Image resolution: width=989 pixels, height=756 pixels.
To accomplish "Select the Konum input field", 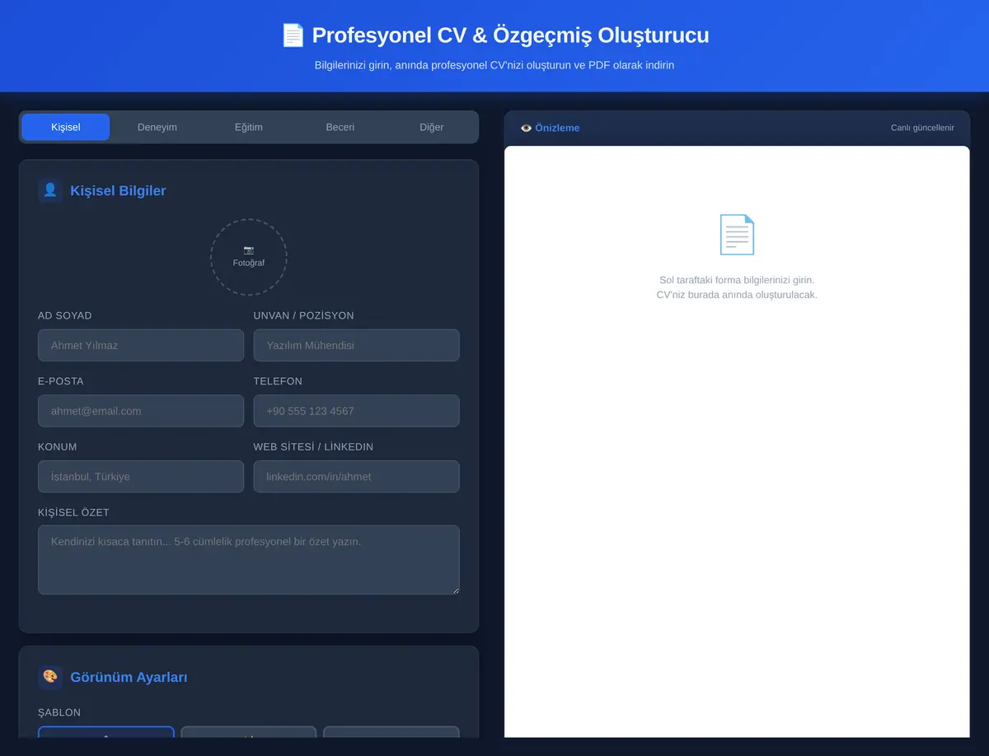I will click(x=141, y=477).
